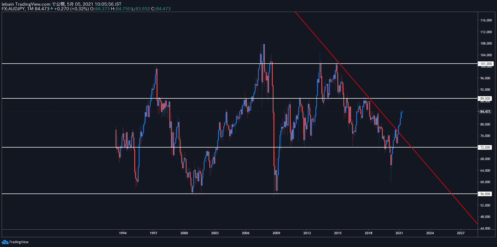The width and height of the screenshot is (497, 247).
Task: Click the open price value O:84.373
Action: click(x=100, y=9)
